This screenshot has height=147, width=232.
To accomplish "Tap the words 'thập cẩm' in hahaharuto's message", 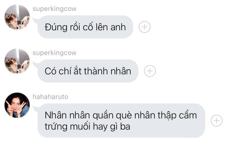I will point(177,115).
